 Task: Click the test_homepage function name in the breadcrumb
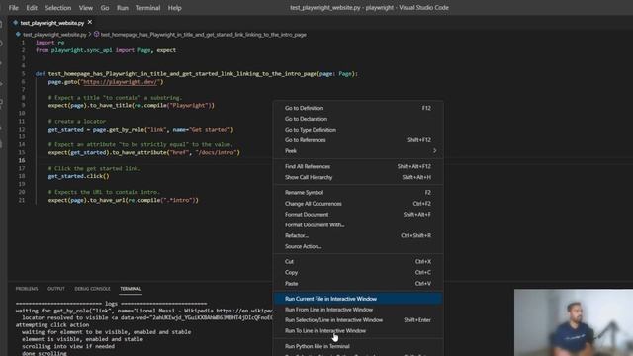203,35
